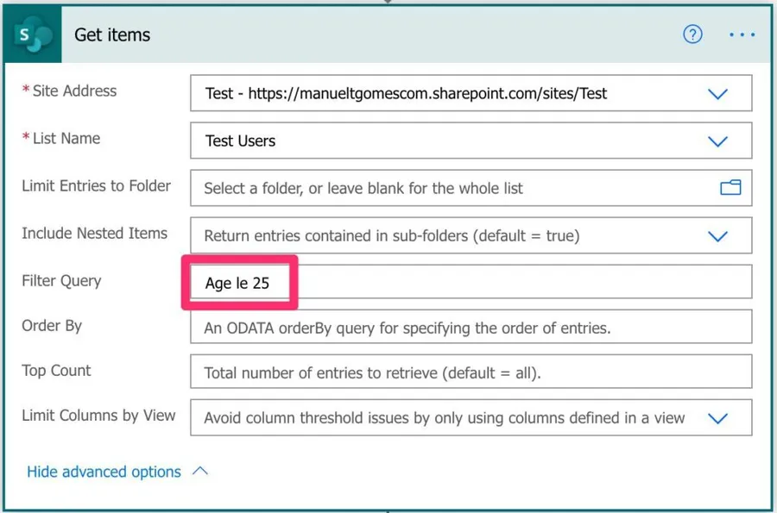This screenshot has height=513, width=777.
Task: Click the Site Address value showing Test site URL
Action: click(406, 93)
